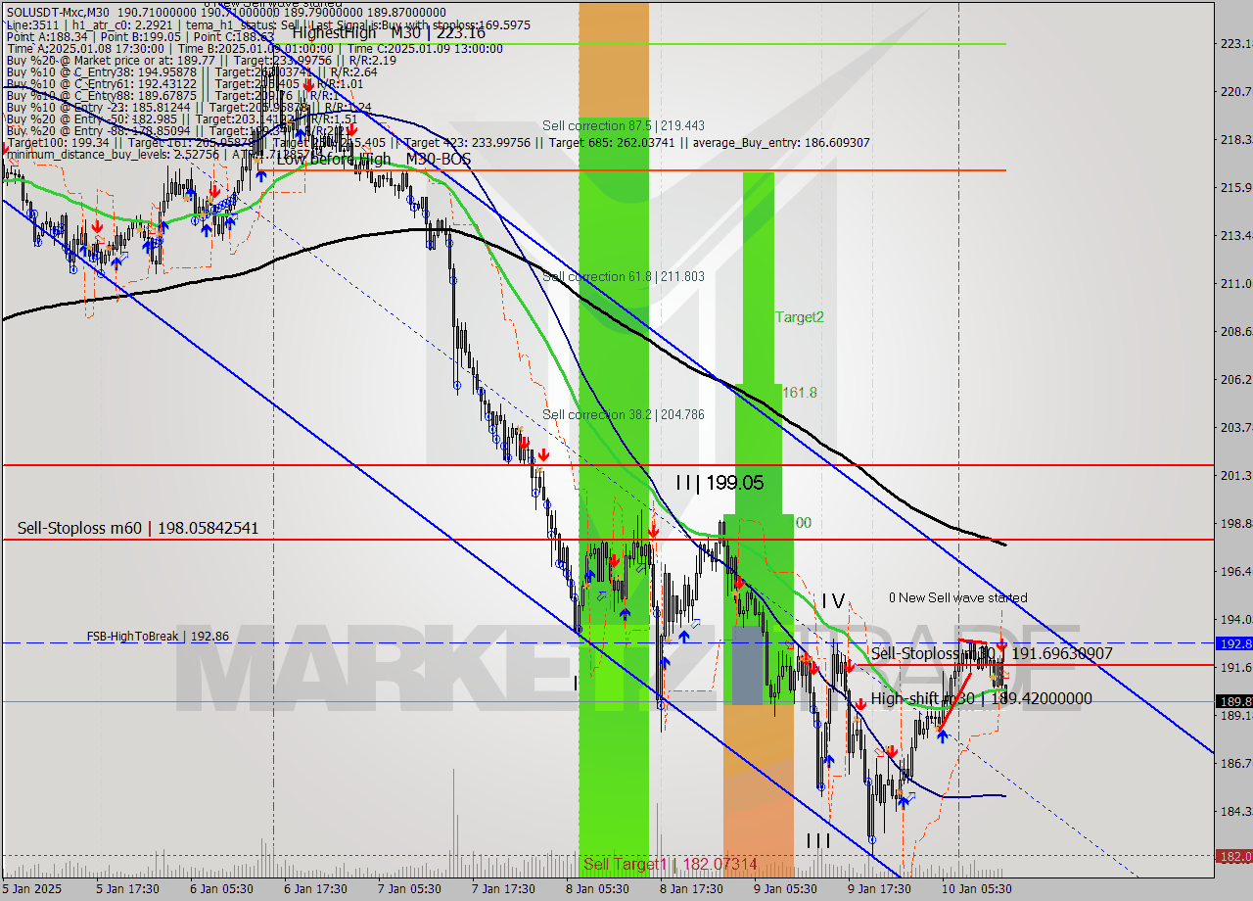
Task: Click 'Sell correction 87.5 | 219.443' label
Action: coord(624,125)
